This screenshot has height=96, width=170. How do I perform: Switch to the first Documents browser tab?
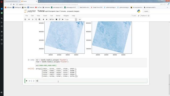coord(12,1)
